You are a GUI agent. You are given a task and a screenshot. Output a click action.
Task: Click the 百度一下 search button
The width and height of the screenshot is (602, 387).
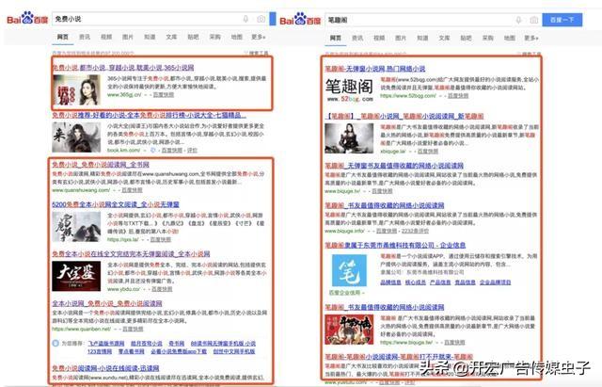click(562, 20)
